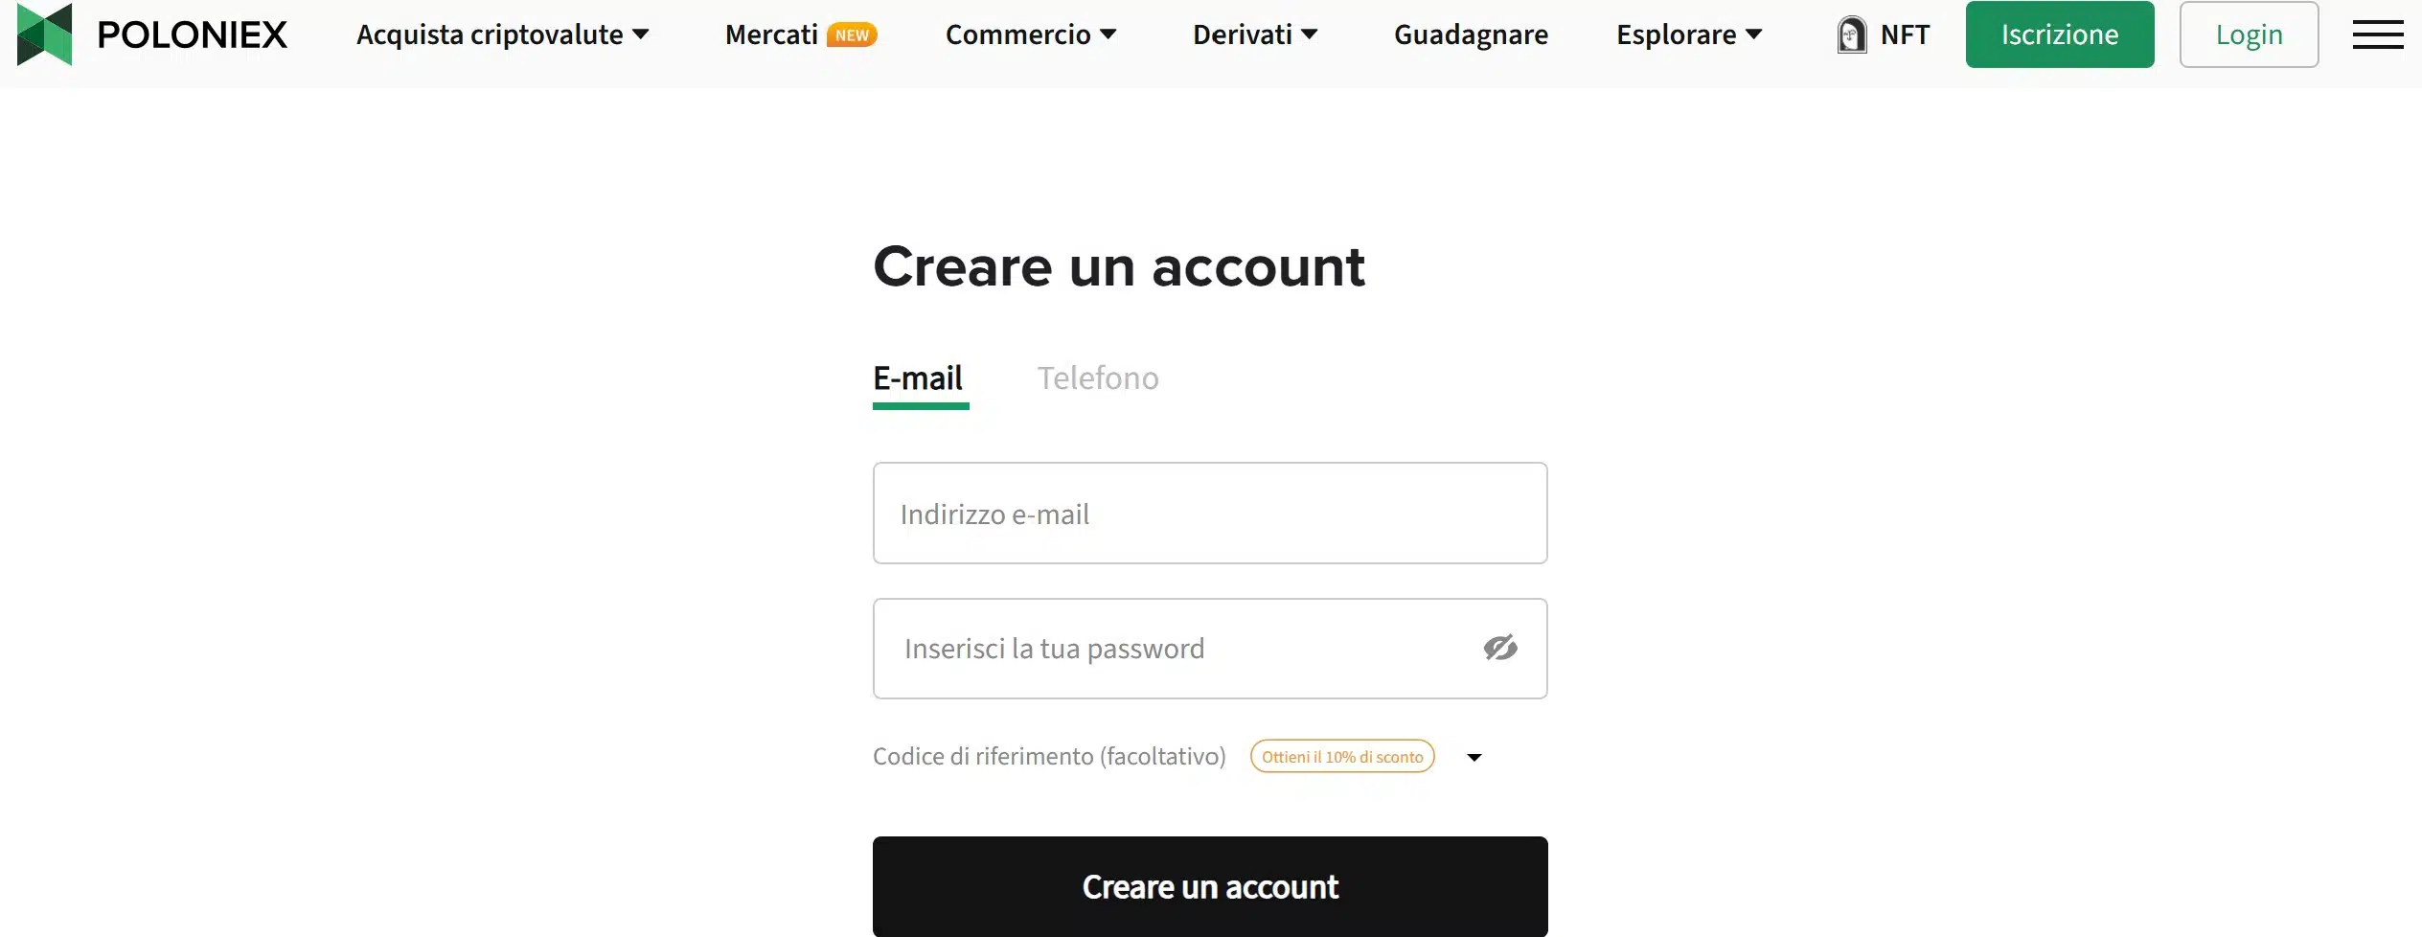This screenshot has width=2422, height=937.
Task: Show the password using the visibility toggle
Action: tap(1500, 649)
